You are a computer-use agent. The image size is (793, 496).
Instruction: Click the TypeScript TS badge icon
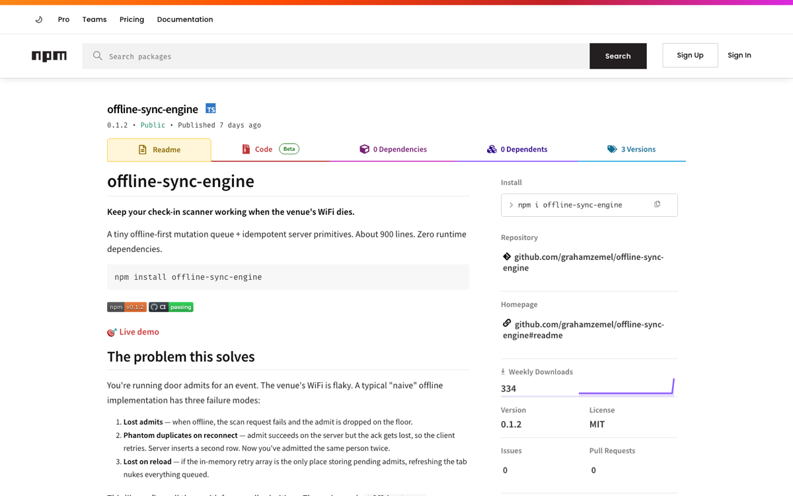210,108
